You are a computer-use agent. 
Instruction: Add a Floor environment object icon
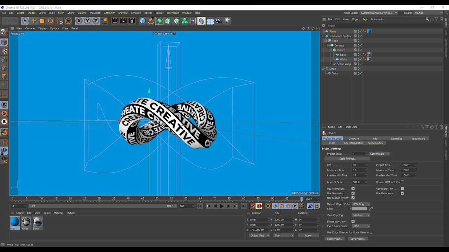pyautogui.click(x=210, y=21)
